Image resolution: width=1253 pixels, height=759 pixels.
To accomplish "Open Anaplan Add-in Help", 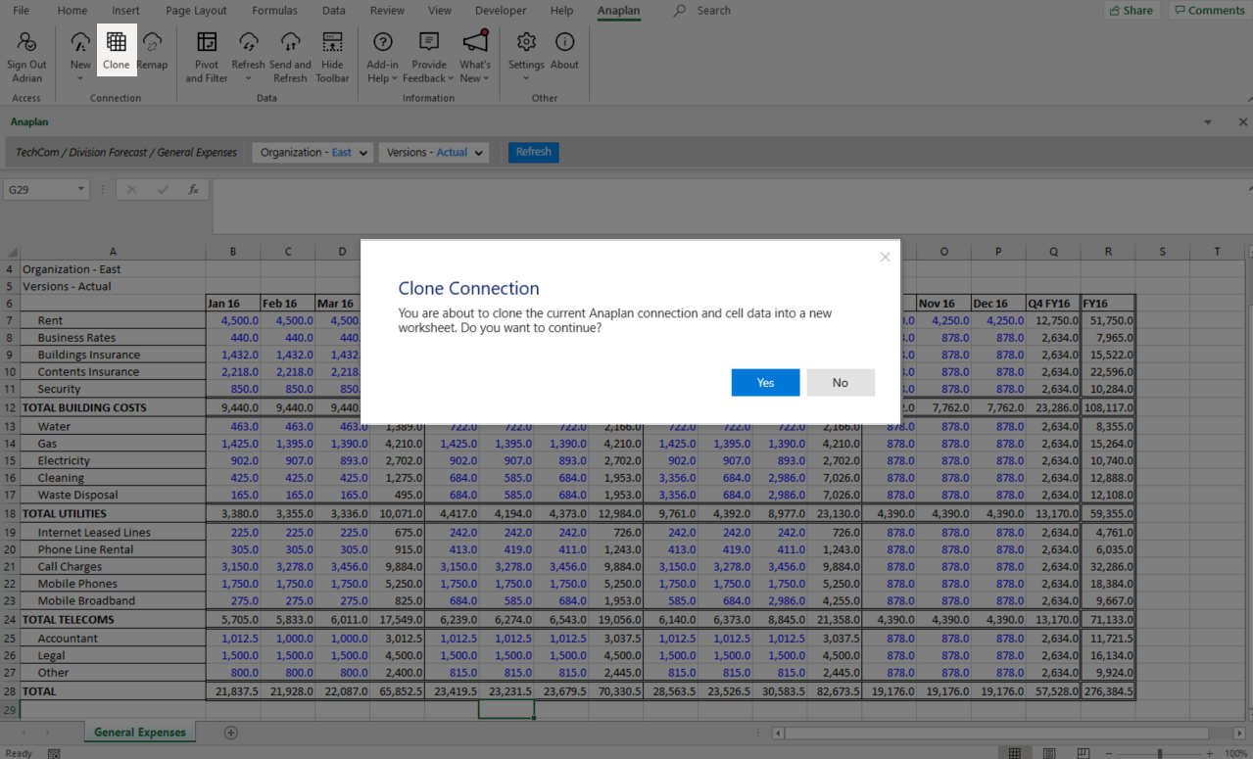I will (382, 56).
